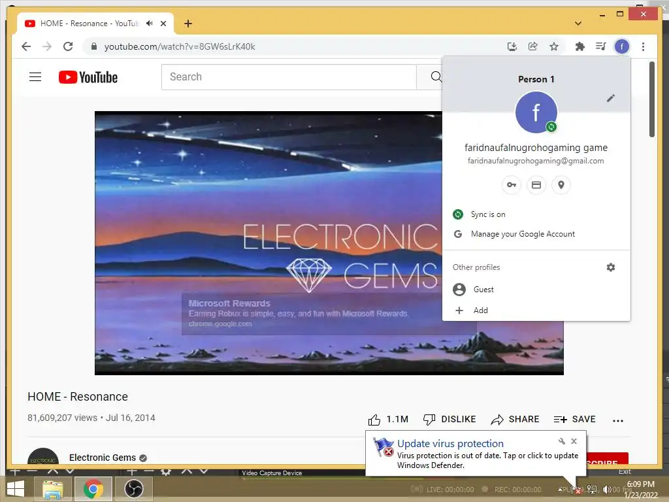Bookmark this tab with the star icon
This screenshot has height=502, width=669.
click(x=554, y=46)
